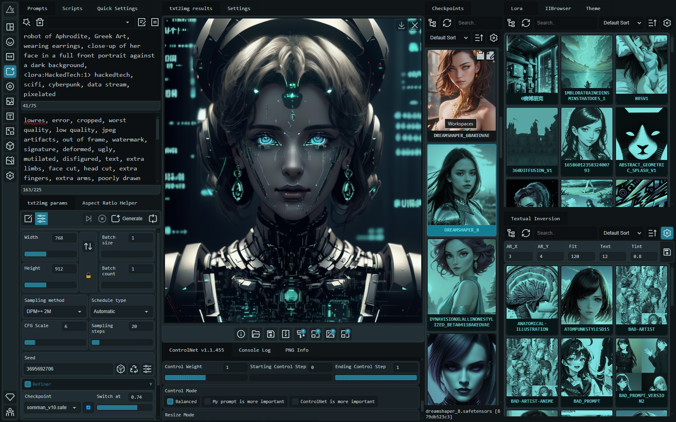Screen dimensions: 676x422
Task: Open the Sampling method DPM++ 2M dropdown
Action: pos(54,311)
